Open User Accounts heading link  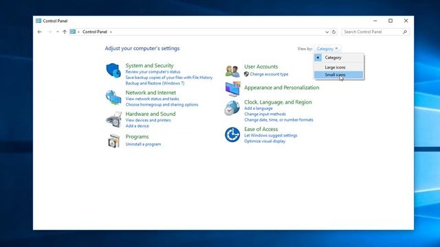(261, 67)
